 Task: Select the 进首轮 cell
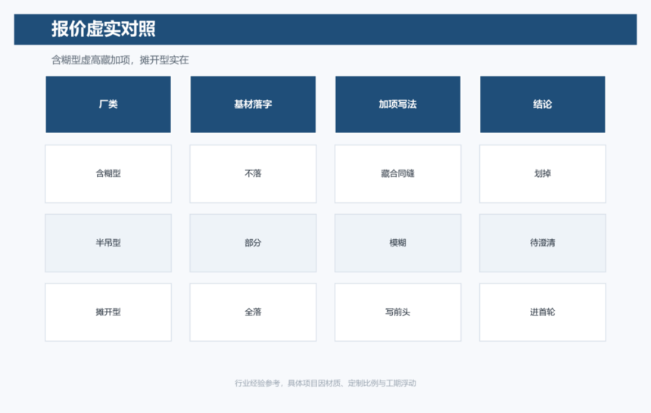pos(543,312)
